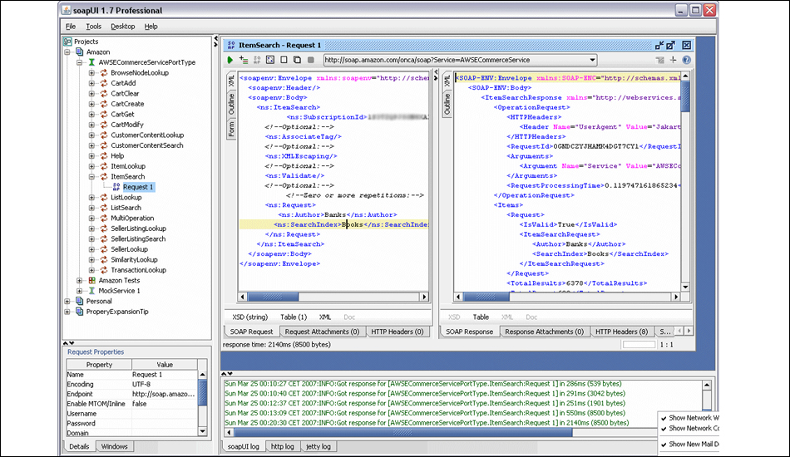Select the request XML vertical tab
This screenshot has width=790, height=457.
tap(231, 81)
